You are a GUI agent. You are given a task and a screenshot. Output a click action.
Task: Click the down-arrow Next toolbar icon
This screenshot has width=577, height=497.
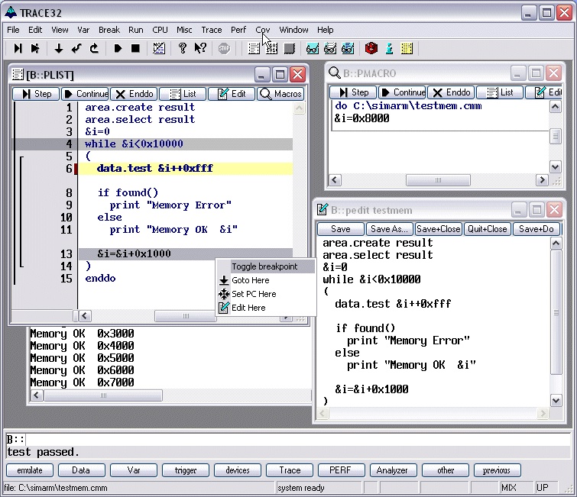pyautogui.click(x=59, y=48)
